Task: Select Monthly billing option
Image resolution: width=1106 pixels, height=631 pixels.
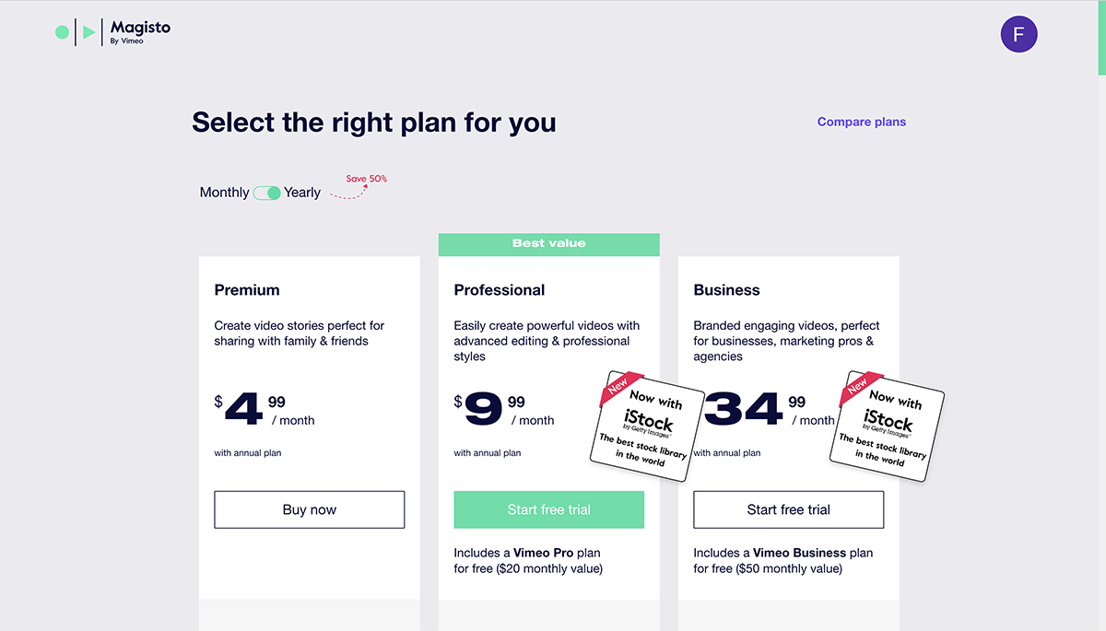Action: pos(224,193)
